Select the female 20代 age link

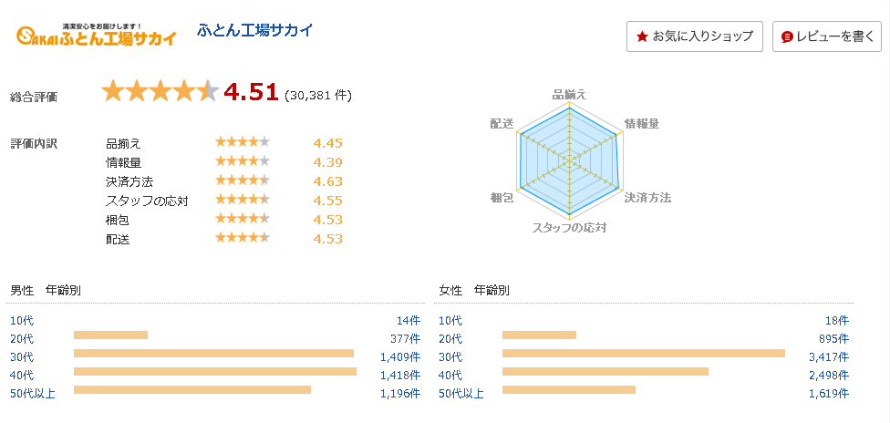(x=450, y=339)
